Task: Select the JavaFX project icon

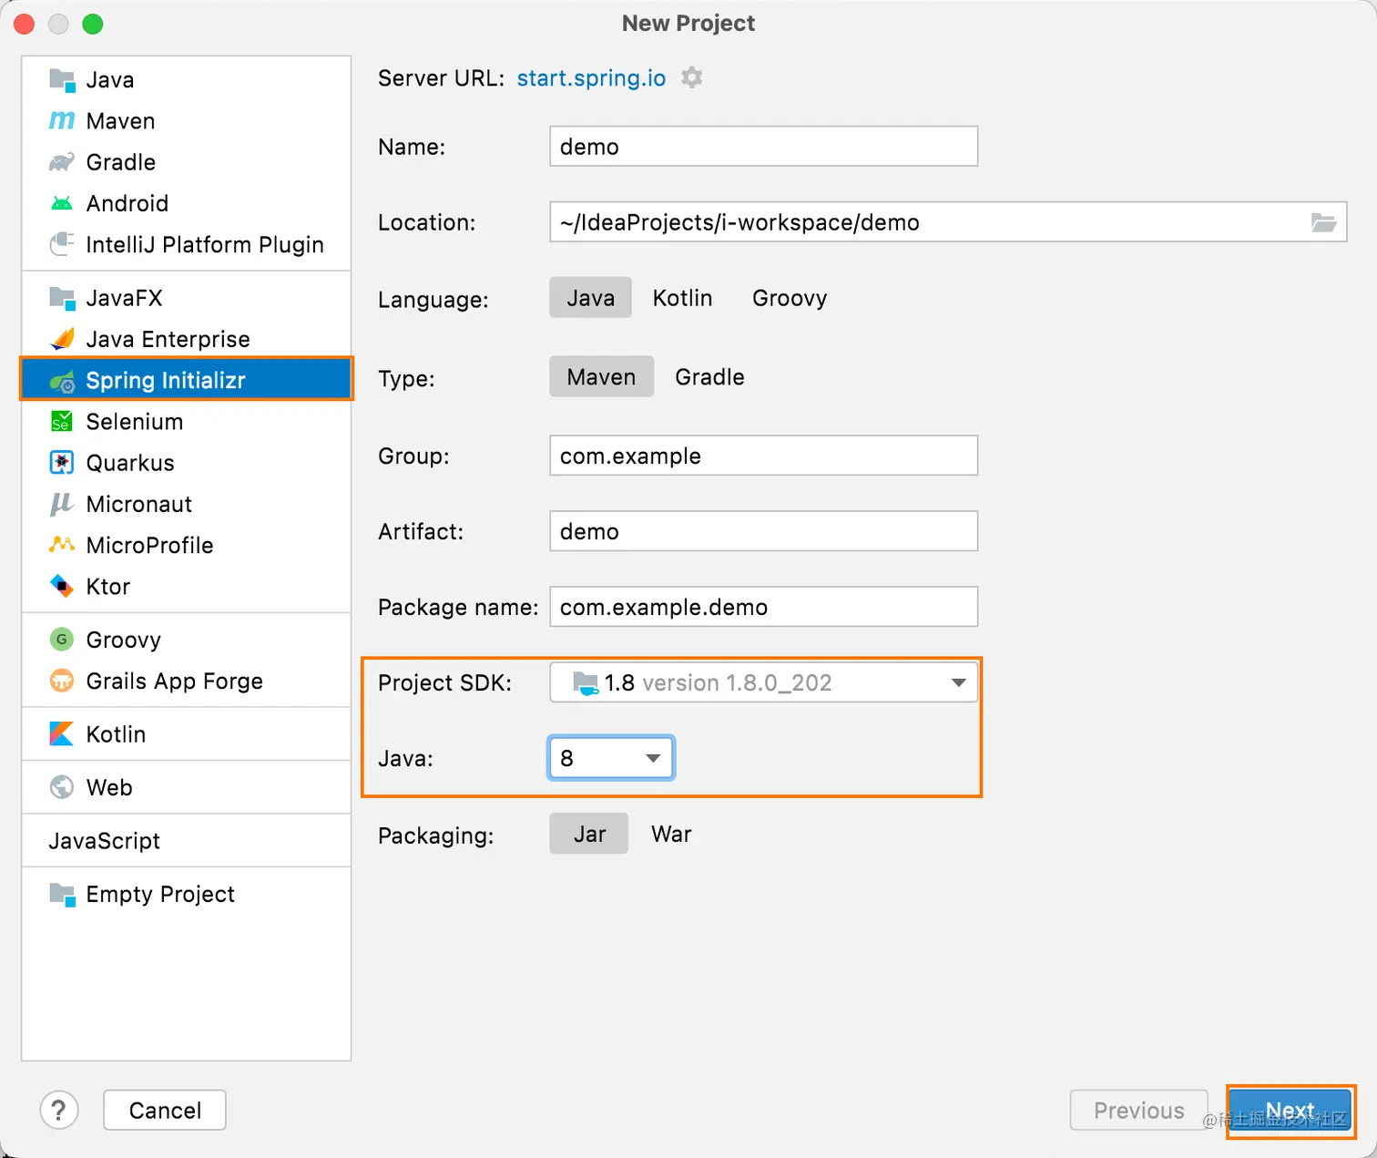Action: 62,298
